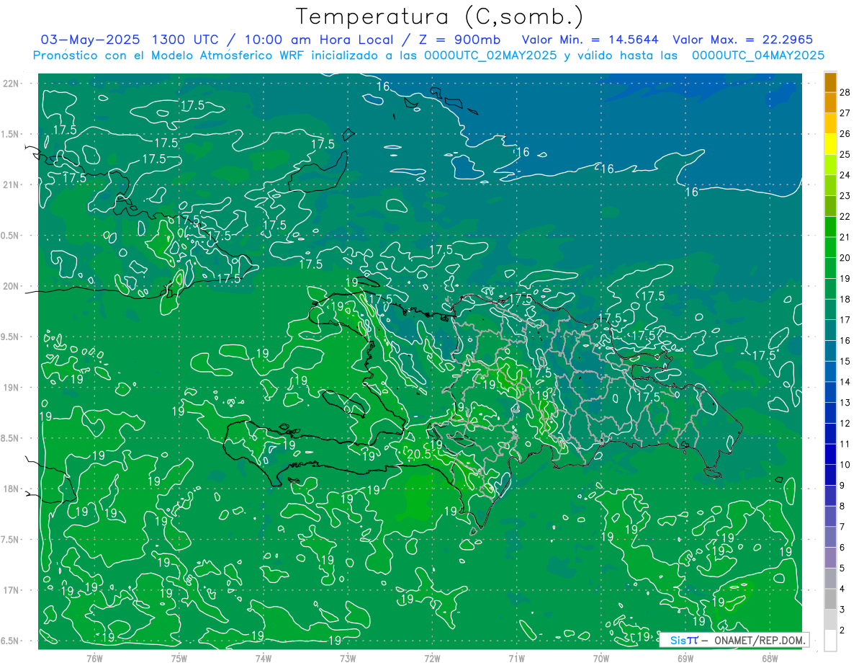
Task: Click the white swatch at color bar bottom
Action: (830, 641)
